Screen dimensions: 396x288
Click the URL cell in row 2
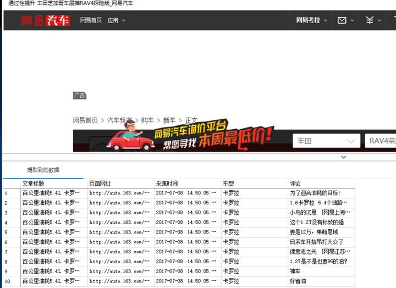pyautogui.click(x=120, y=203)
